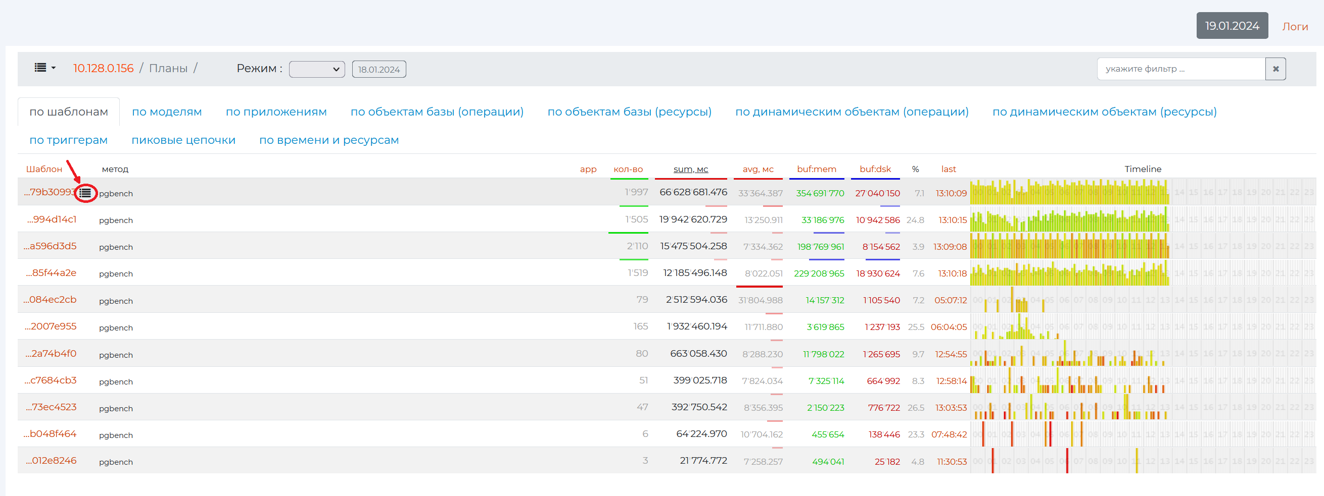Click the timeline chart of row 2007e955

click(1142, 326)
